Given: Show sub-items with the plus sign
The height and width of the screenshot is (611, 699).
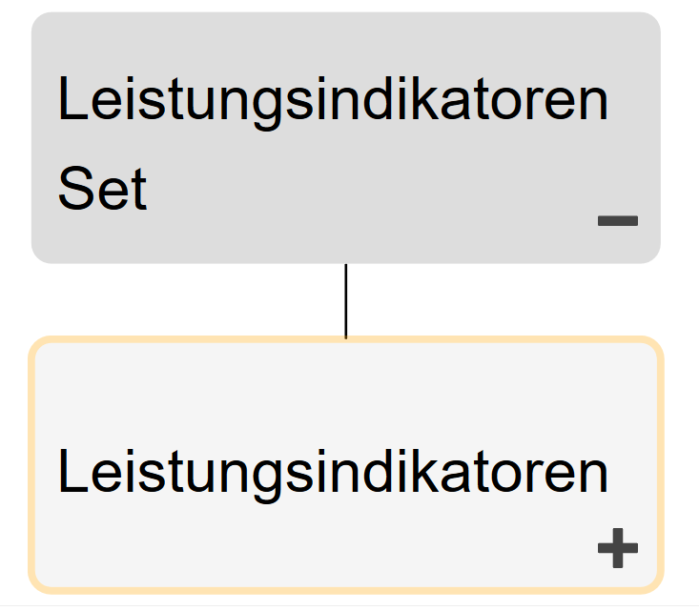Looking at the screenshot, I should 617,548.
